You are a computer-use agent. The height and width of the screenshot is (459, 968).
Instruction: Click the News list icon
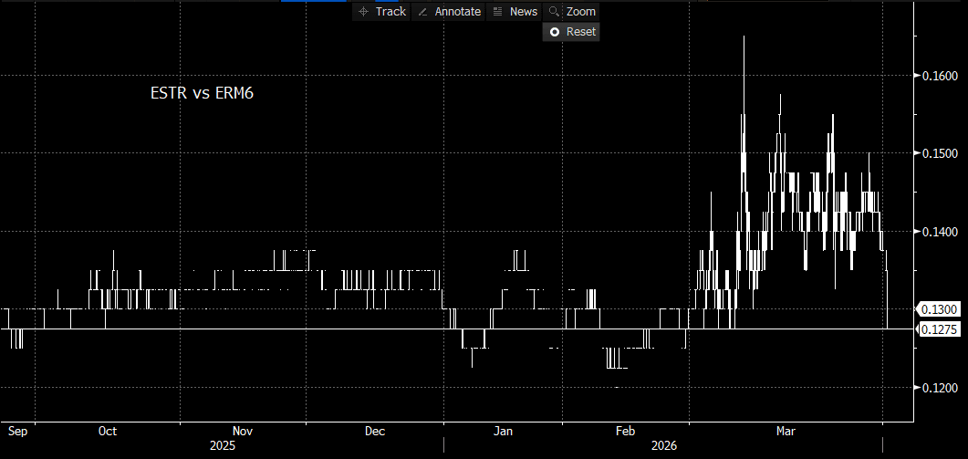pos(497,12)
